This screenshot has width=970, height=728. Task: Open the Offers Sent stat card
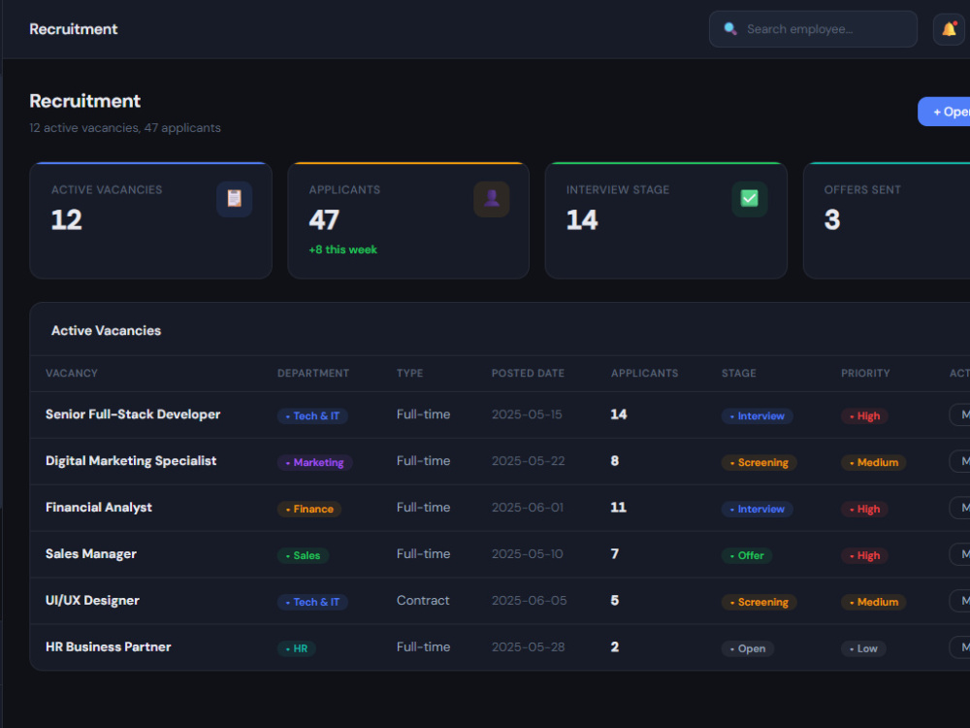tap(887, 220)
